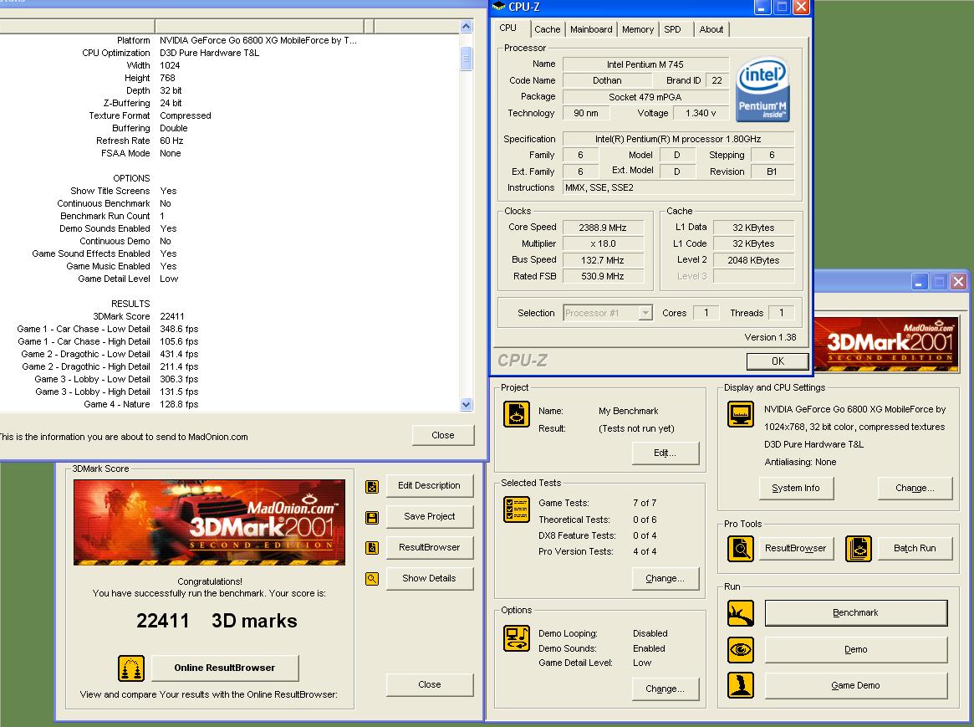
Task: Start the Benchmark run button
Action: (856, 612)
